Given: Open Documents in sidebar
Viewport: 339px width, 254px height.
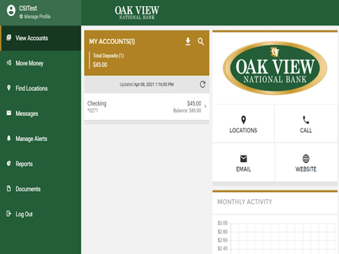Looking at the screenshot, I should click(x=40, y=189).
